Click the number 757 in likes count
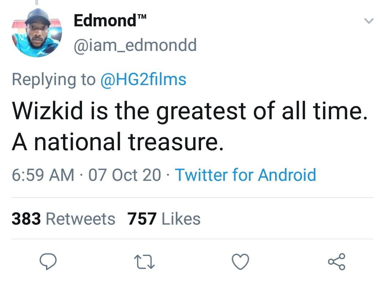The image size is (385, 283). (x=142, y=219)
